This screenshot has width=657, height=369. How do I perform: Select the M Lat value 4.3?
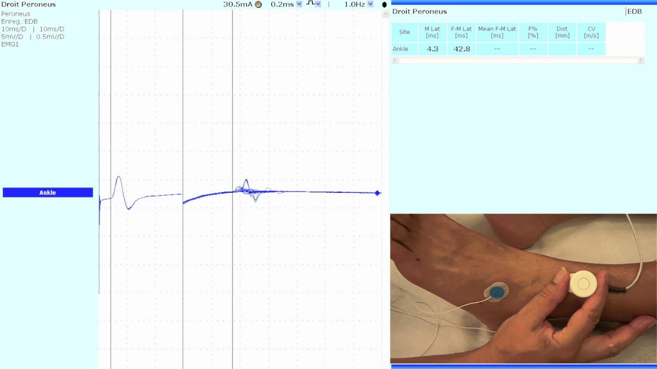[x=432, y=49]
